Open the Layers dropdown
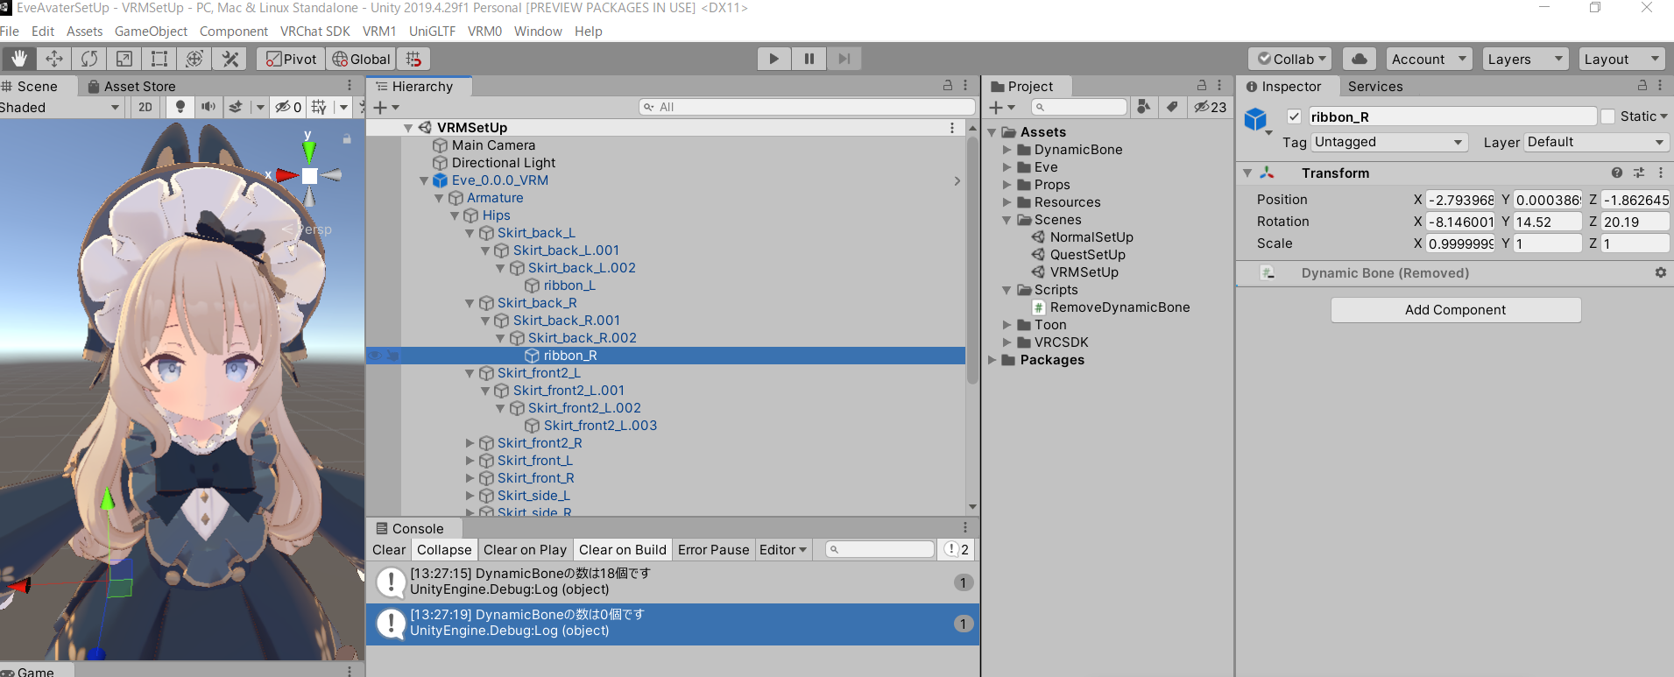Viewport: 1674px width, 677px height. 1525,59
